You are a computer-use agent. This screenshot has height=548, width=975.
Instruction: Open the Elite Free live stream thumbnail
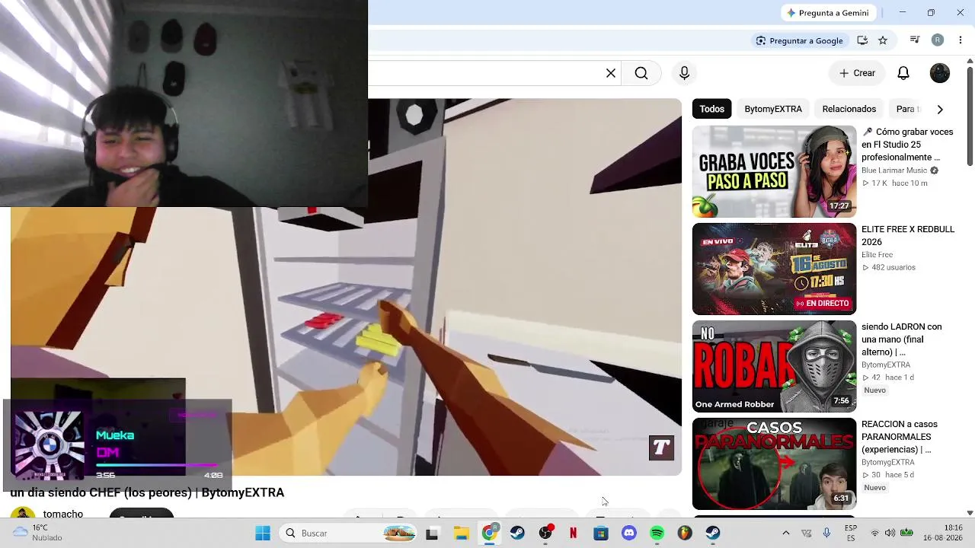(x=774, y=269)
